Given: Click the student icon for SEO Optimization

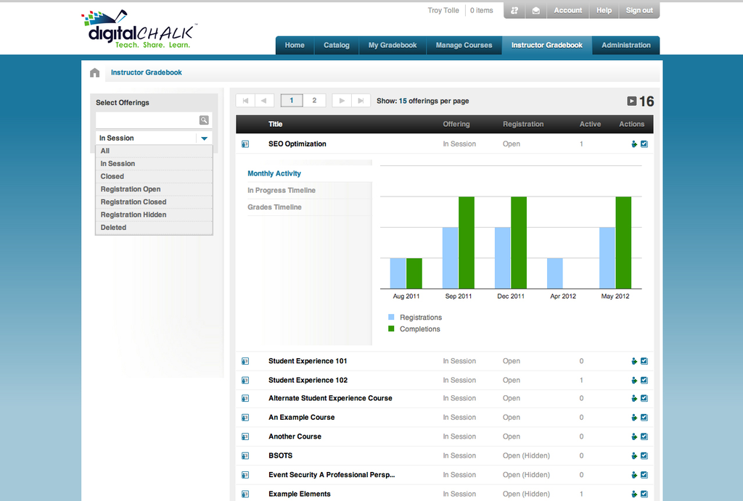Looking at the screenshot, I should (x=634, y=144).
